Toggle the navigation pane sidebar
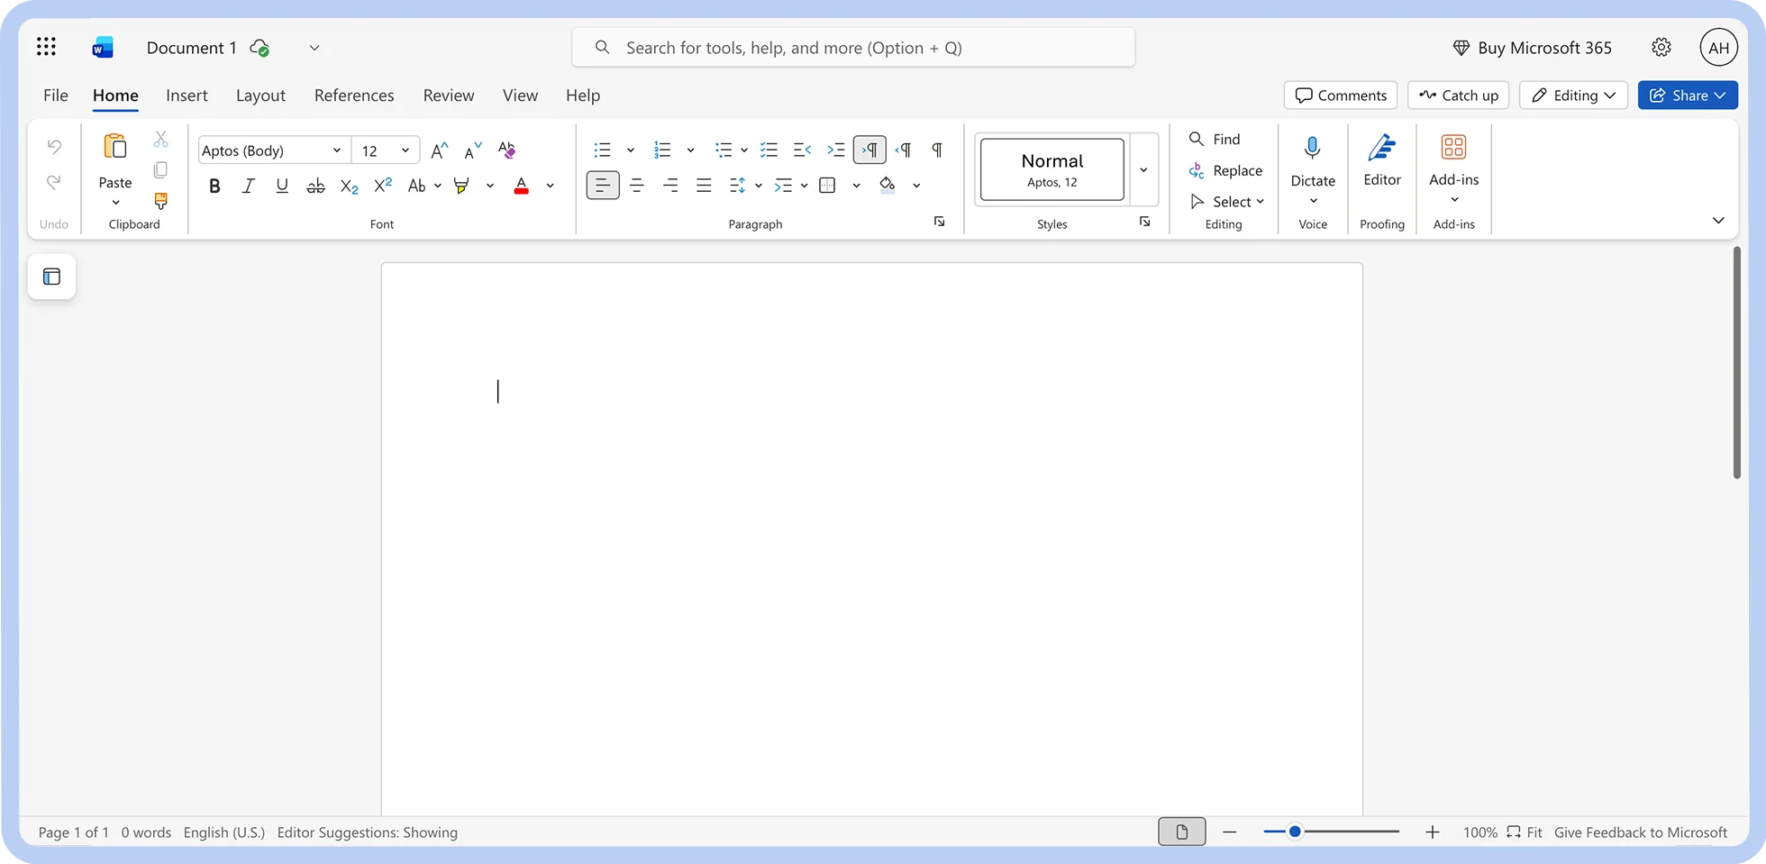 (51, 277)
